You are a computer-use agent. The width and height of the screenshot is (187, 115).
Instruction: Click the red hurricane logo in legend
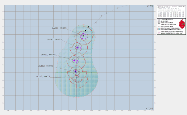tap(182, 24)
